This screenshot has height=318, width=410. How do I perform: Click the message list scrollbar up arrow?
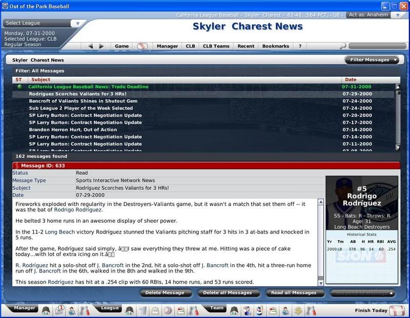click(398, 87)
